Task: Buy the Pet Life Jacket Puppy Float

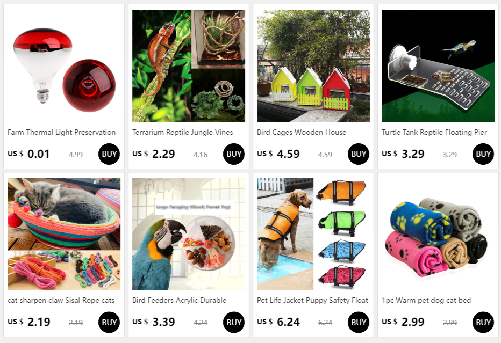Action: (358, 322)
